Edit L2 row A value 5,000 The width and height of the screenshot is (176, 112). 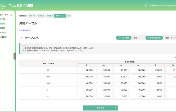click(121, 96)
